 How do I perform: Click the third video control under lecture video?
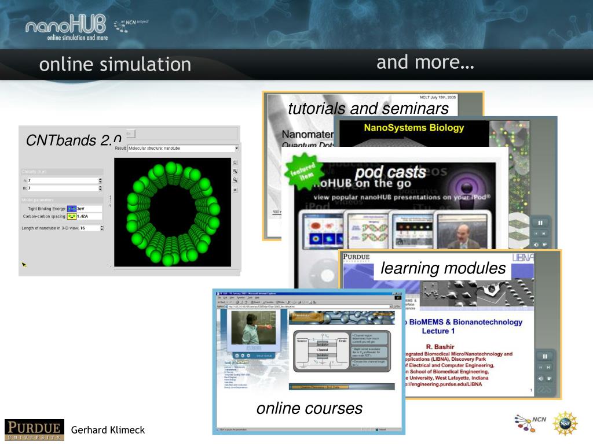pos(248,356)
